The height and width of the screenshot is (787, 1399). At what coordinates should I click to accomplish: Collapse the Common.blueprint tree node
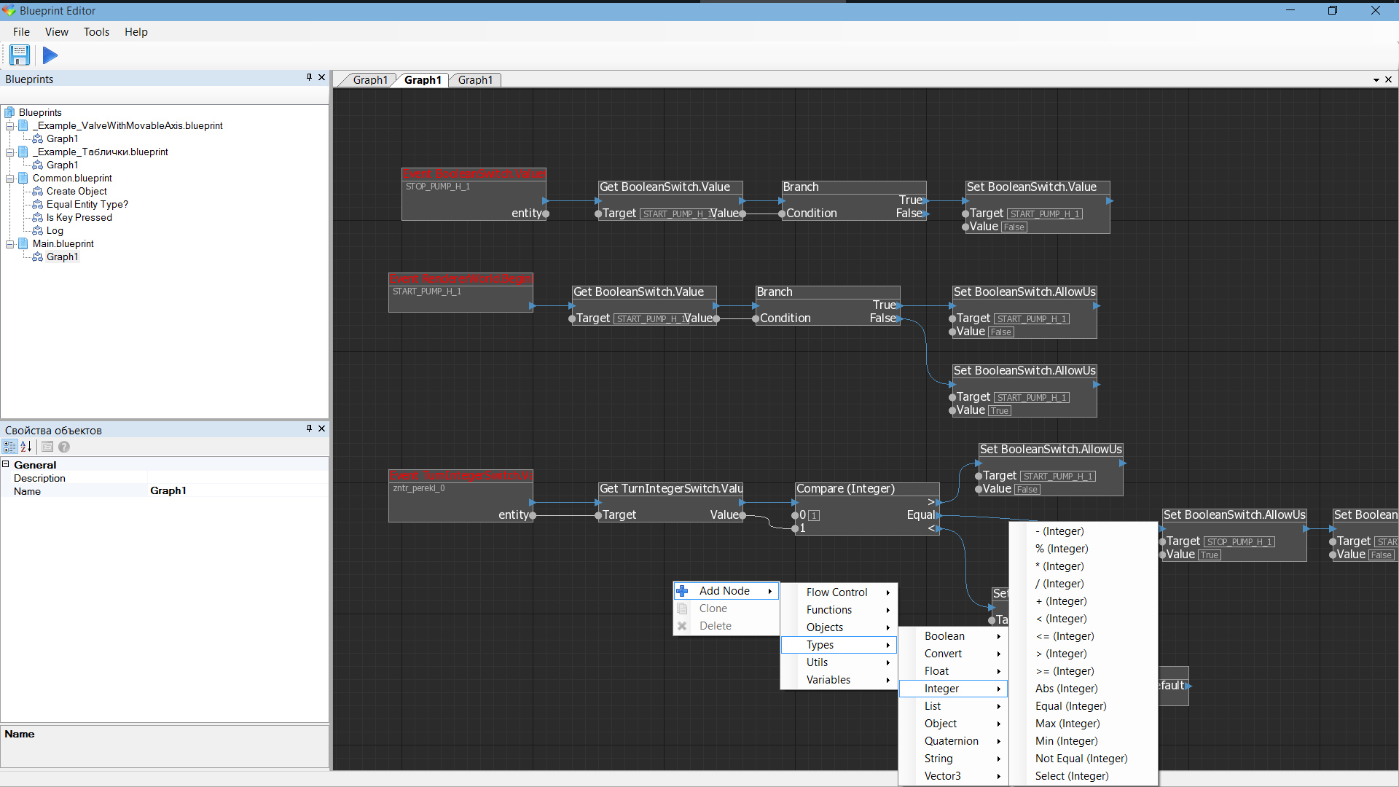click(10, 178)
